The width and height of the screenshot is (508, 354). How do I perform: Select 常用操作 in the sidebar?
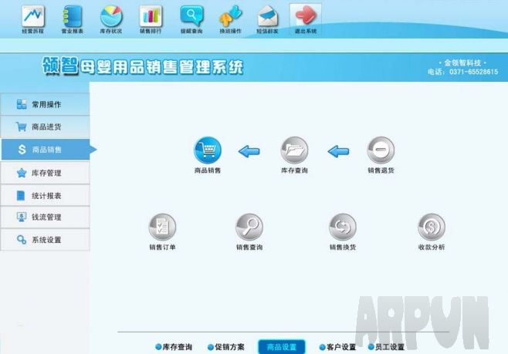tap(45, 104)
